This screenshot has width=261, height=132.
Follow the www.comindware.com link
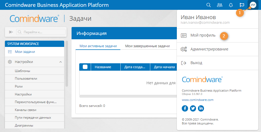pyautogui.click(x=198, y=100)
